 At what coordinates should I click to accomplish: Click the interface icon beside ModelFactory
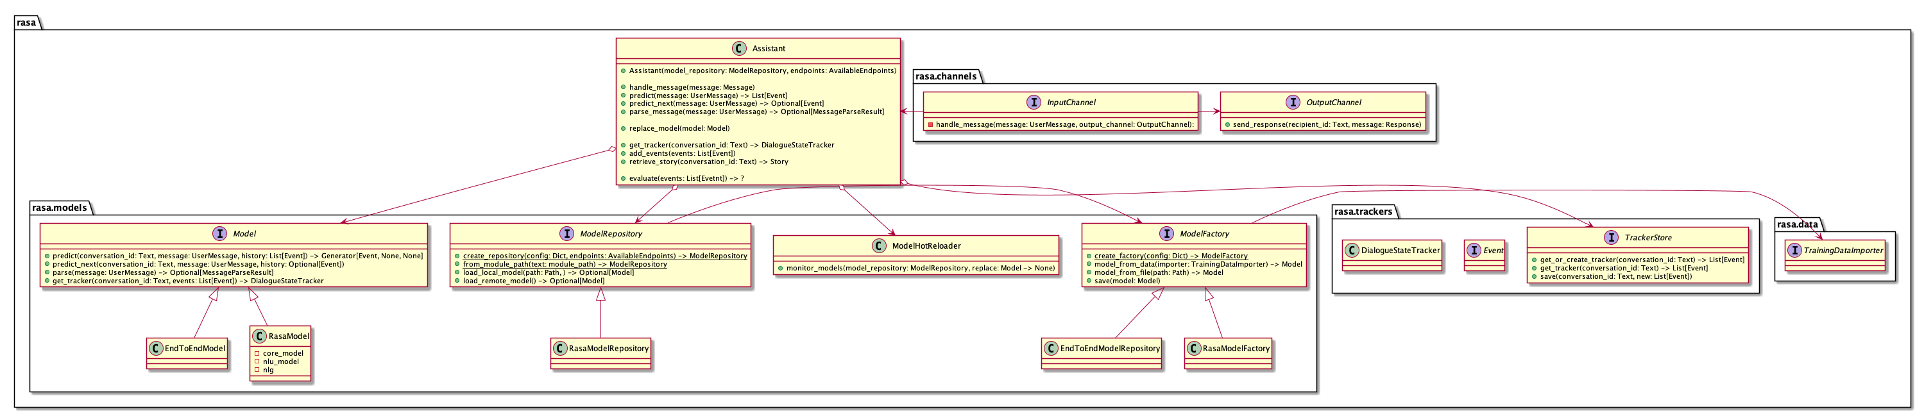(1166, 233)
